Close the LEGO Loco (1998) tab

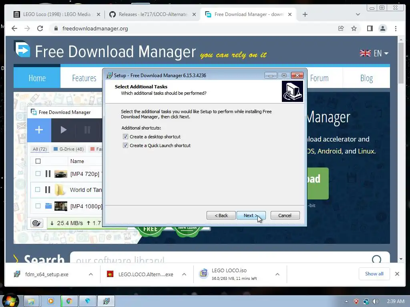point(98,14)
